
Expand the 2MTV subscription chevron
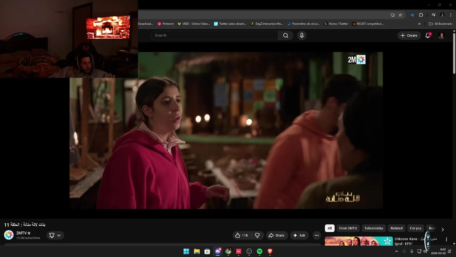(x=59, y=235)
